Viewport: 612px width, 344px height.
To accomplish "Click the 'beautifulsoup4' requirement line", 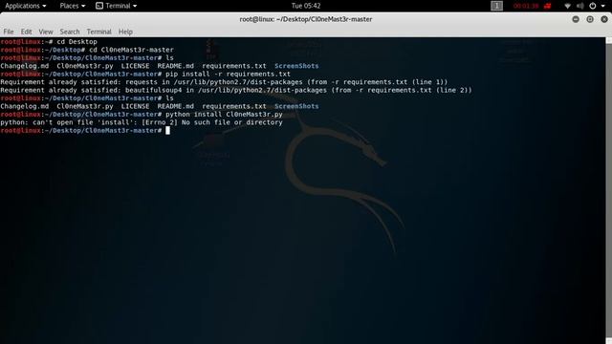I will [x=236, y=90].
